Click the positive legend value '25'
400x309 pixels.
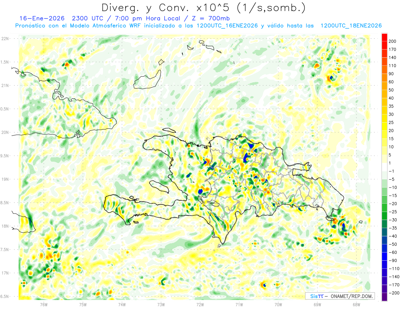click(x=391, y=122)
